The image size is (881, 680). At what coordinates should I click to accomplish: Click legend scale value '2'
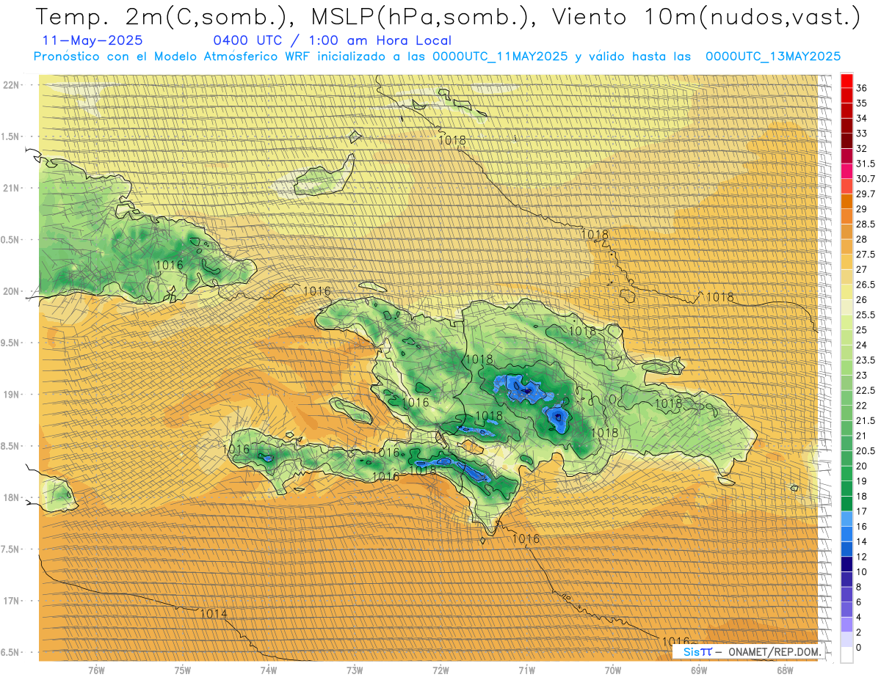(859, 632)
